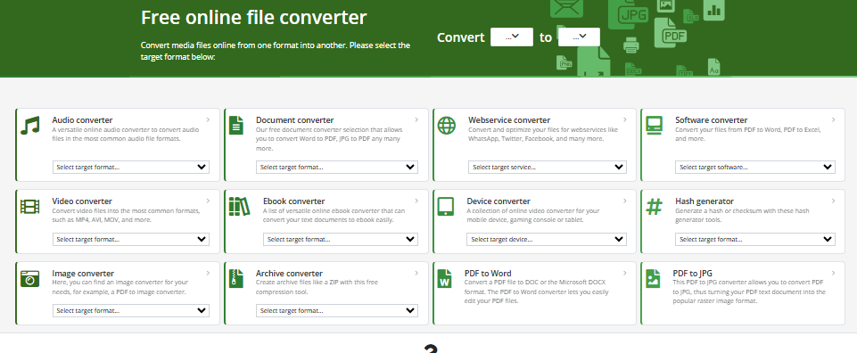
Task: Click the Software converter chevron arrow
Action: (834, 119)
